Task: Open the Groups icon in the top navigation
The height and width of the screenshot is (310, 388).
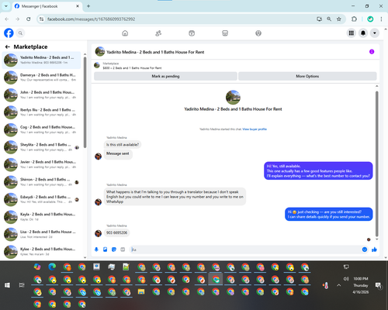Action: click(x=258, y=33)
